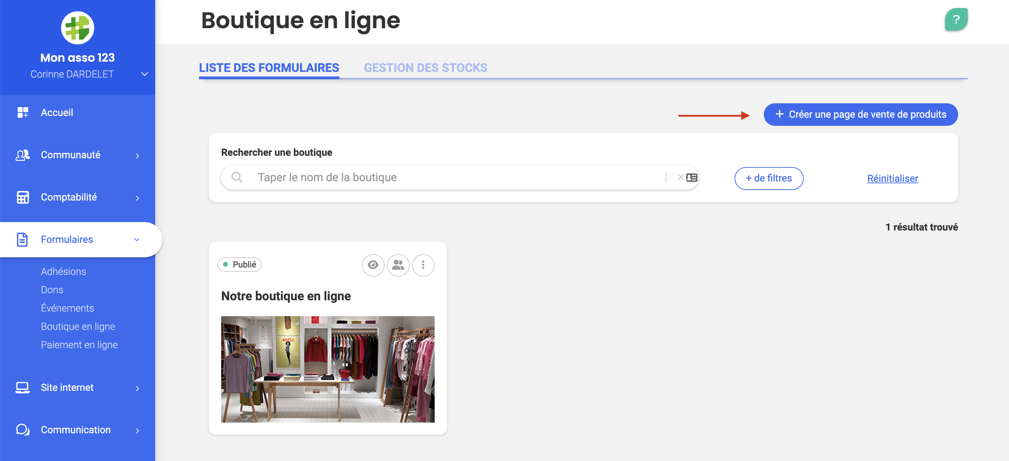Click the members/contacts icon on boutique card
Viewport: 1009px width, 461px height.
tap(398, 264)
